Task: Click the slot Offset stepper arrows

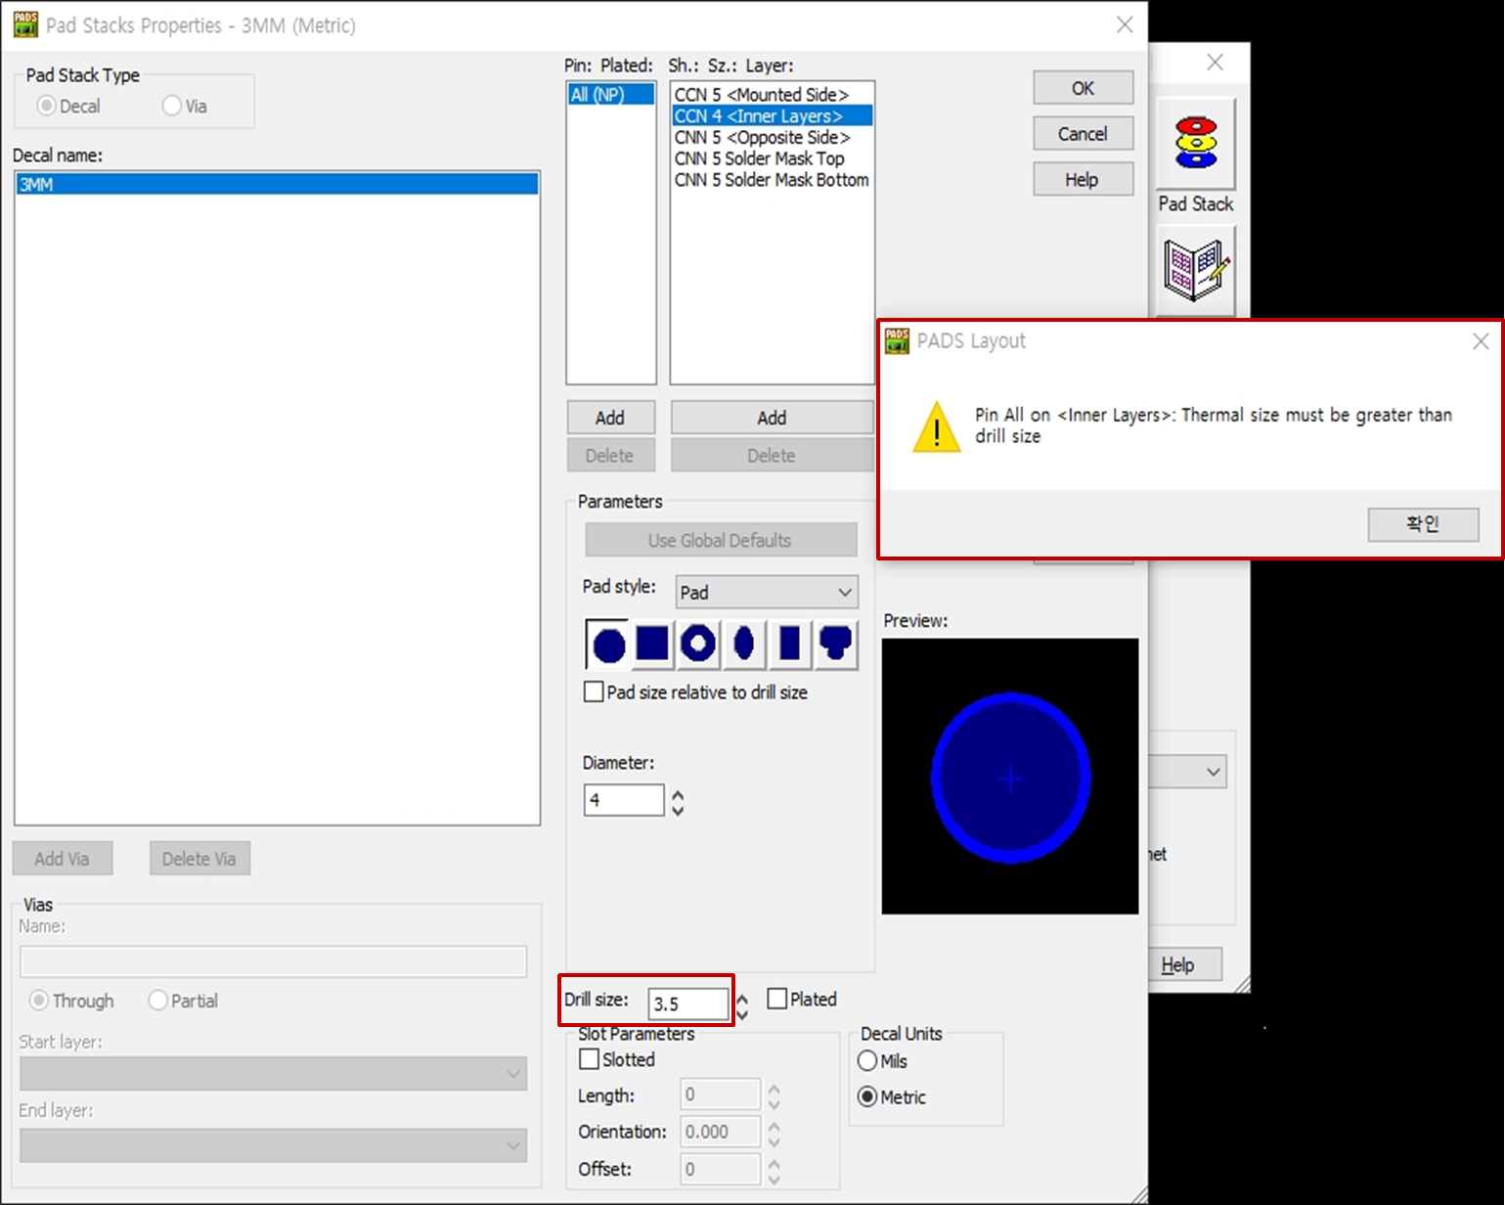Action: [774, 1170]
